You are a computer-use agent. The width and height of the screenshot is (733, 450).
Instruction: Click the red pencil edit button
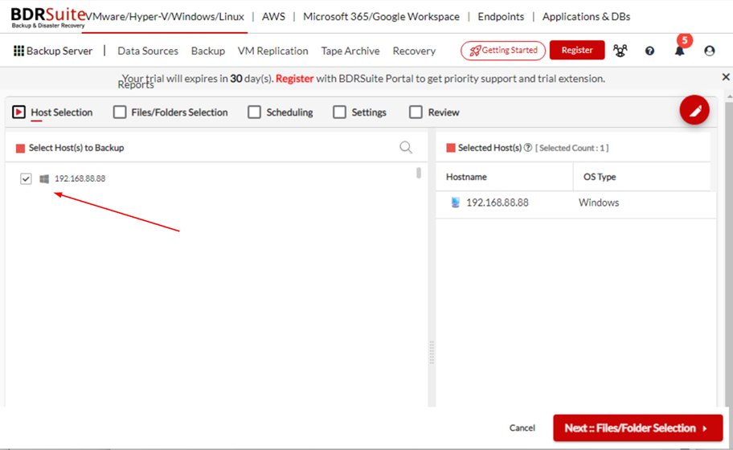694,110
